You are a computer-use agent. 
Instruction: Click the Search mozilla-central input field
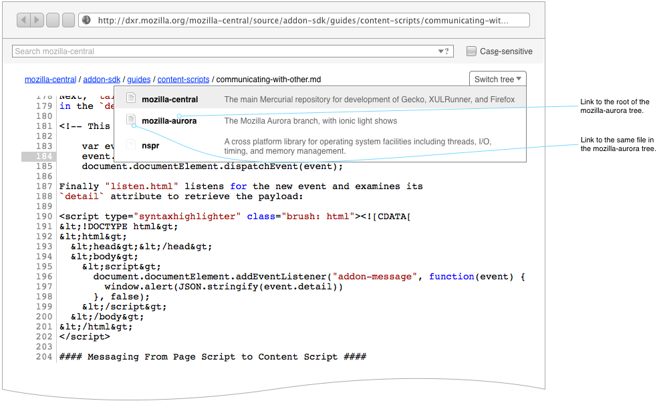point(233,51)
